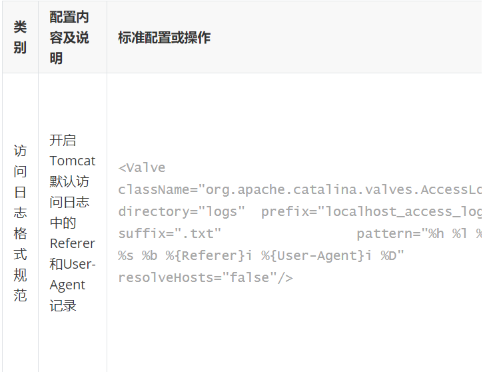The width and height of the screenshot is (493, 372).
Task: Click the suffix=".txt" attribute
Action: (x=170, y=233)
